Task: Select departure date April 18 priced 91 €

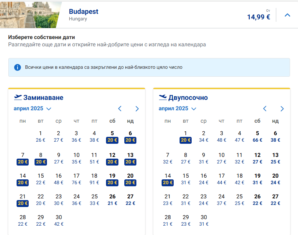Action: pyautogui.click(x=94, y=179)
